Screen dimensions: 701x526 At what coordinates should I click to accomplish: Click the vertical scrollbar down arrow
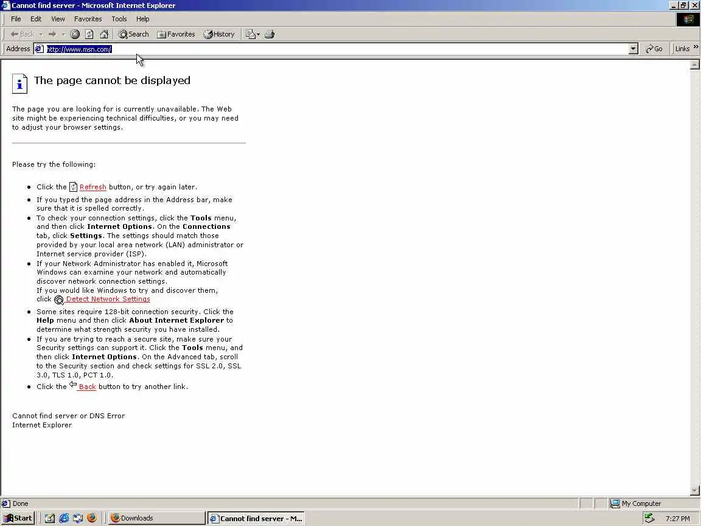point(694,491)
